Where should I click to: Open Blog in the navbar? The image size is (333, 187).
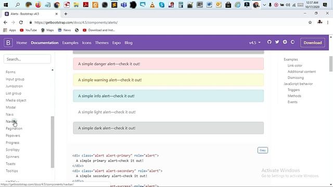[x=129, y=43]
